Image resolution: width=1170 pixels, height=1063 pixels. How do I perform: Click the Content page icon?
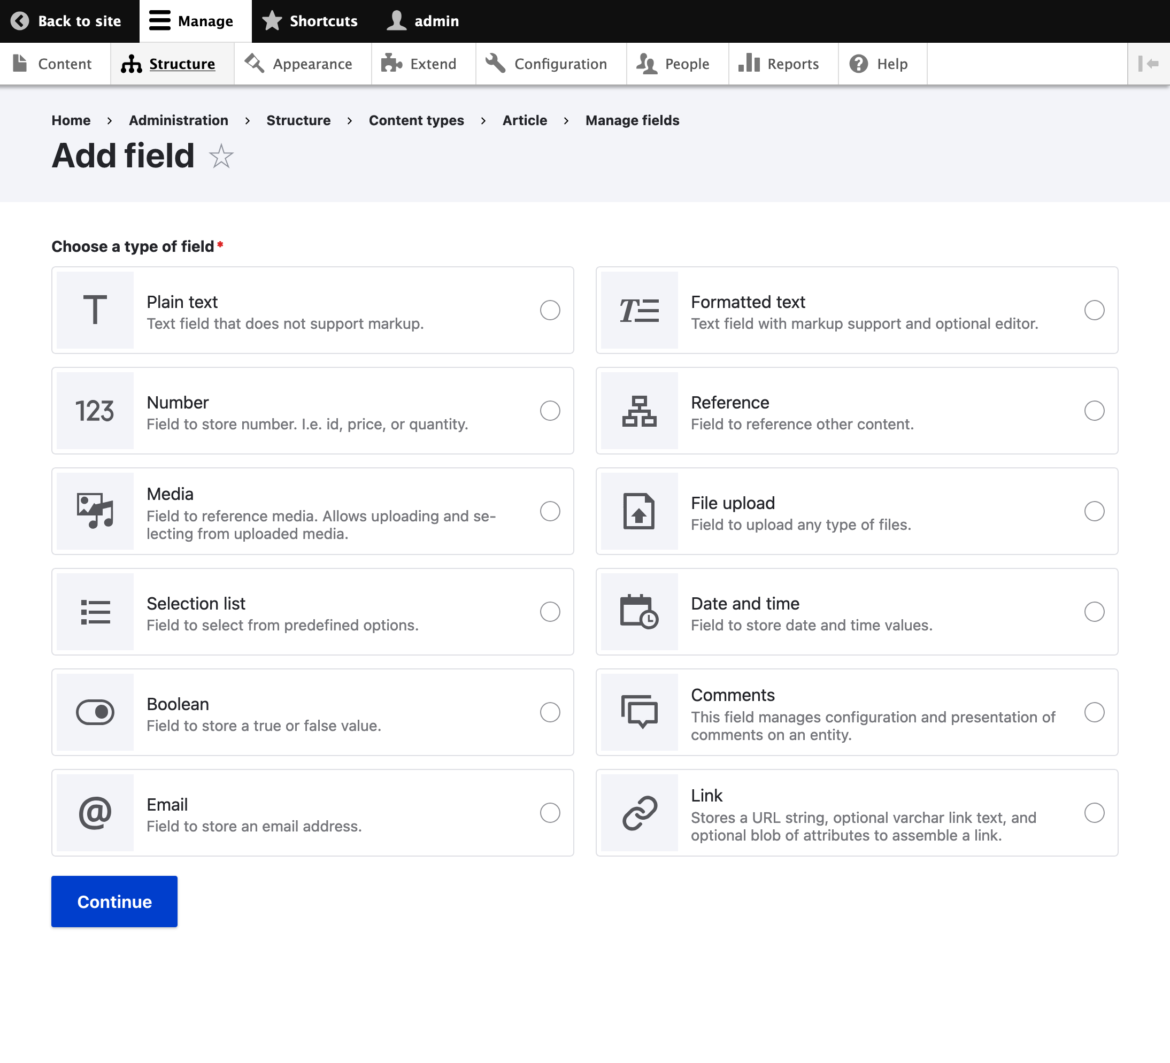point(20,63)
